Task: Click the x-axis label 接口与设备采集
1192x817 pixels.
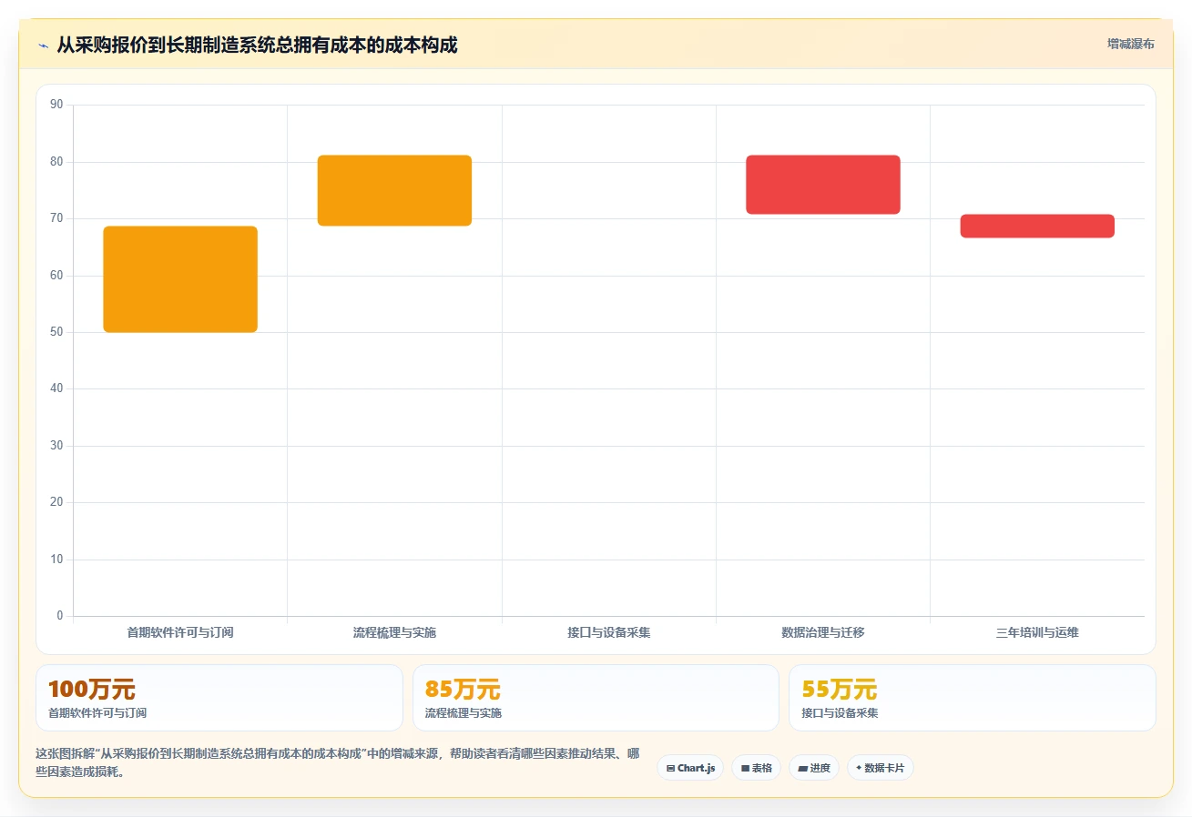Action: (x=608, y=632)
